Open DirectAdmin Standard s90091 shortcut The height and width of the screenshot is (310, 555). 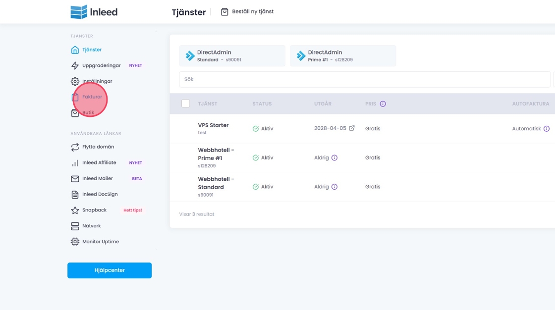click(x=232, y=56)
